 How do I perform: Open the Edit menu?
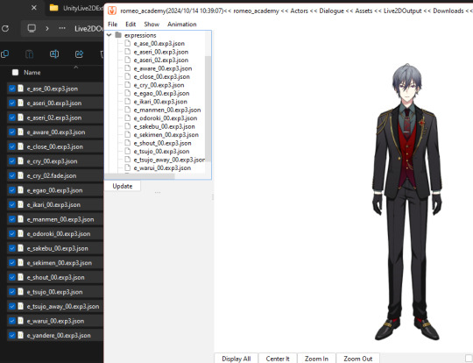click(131, 25)
